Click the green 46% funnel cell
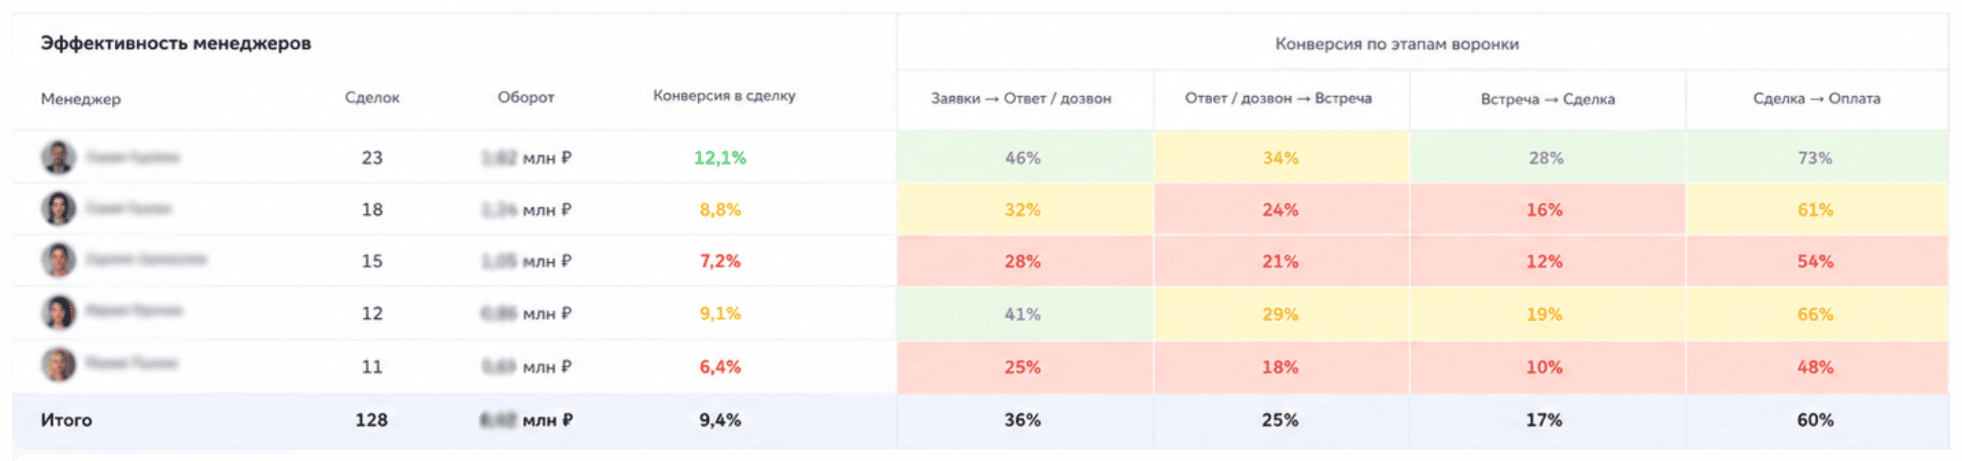1962x461 pixels. point(1024,157)
